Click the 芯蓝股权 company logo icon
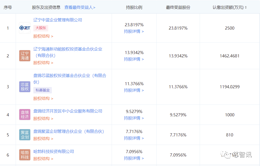 tap(25, 87)
